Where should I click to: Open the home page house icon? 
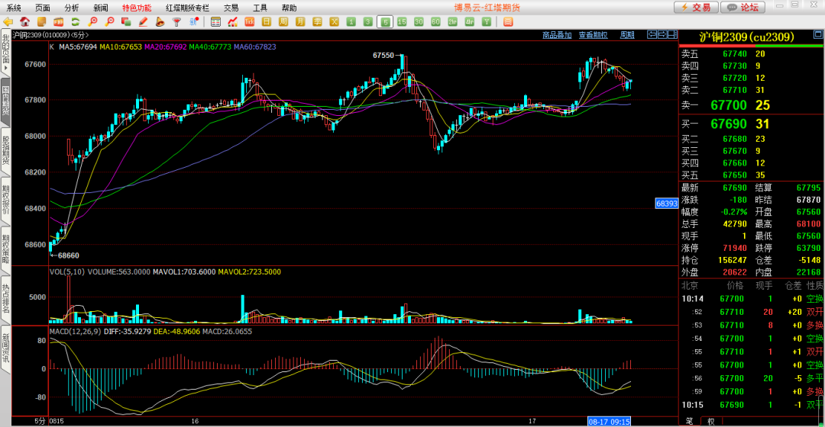[24, 21]
